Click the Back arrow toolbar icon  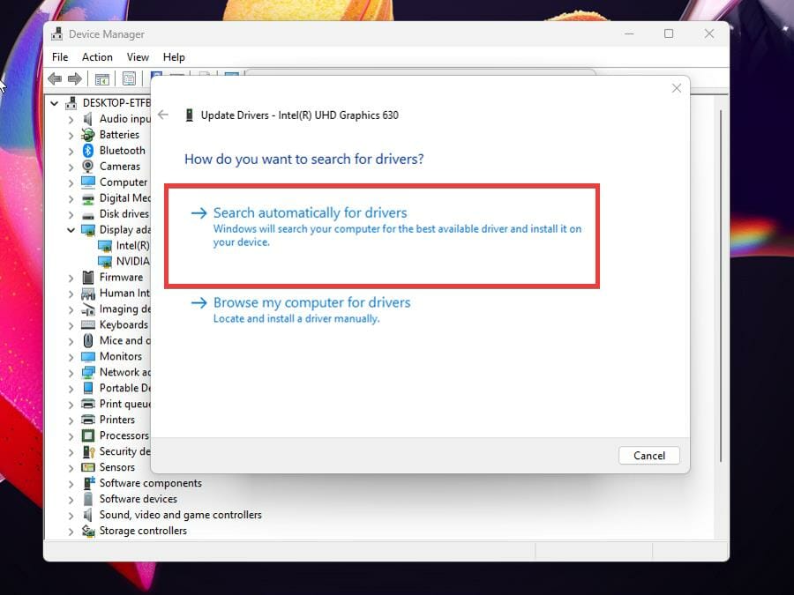(55, 79)
